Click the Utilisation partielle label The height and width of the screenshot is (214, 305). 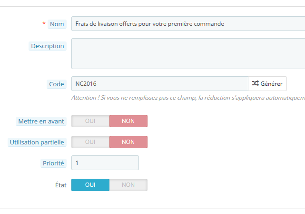pos(37,142)
